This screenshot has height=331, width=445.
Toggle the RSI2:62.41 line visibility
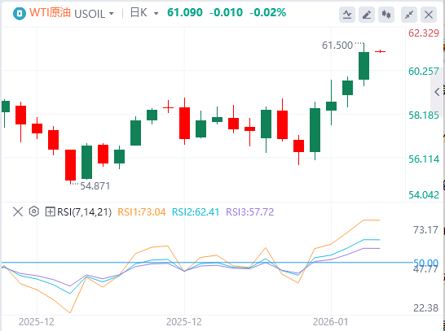coord(196,212)
